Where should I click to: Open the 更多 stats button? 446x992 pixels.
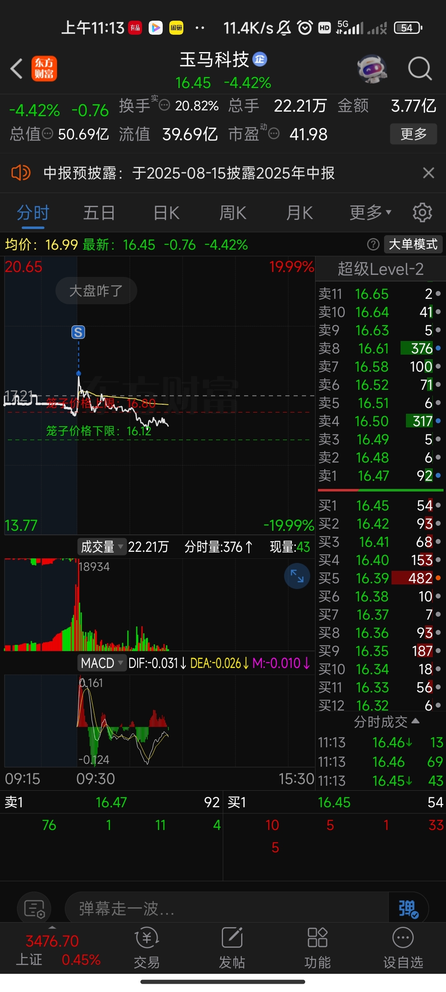click(413, 134)
